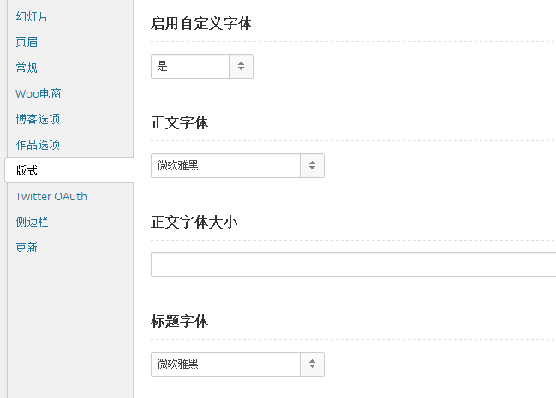The width and height of the screenshot is (556, 398).
Task: Open the 更新 tab
Action: click(x=27, y=247)
